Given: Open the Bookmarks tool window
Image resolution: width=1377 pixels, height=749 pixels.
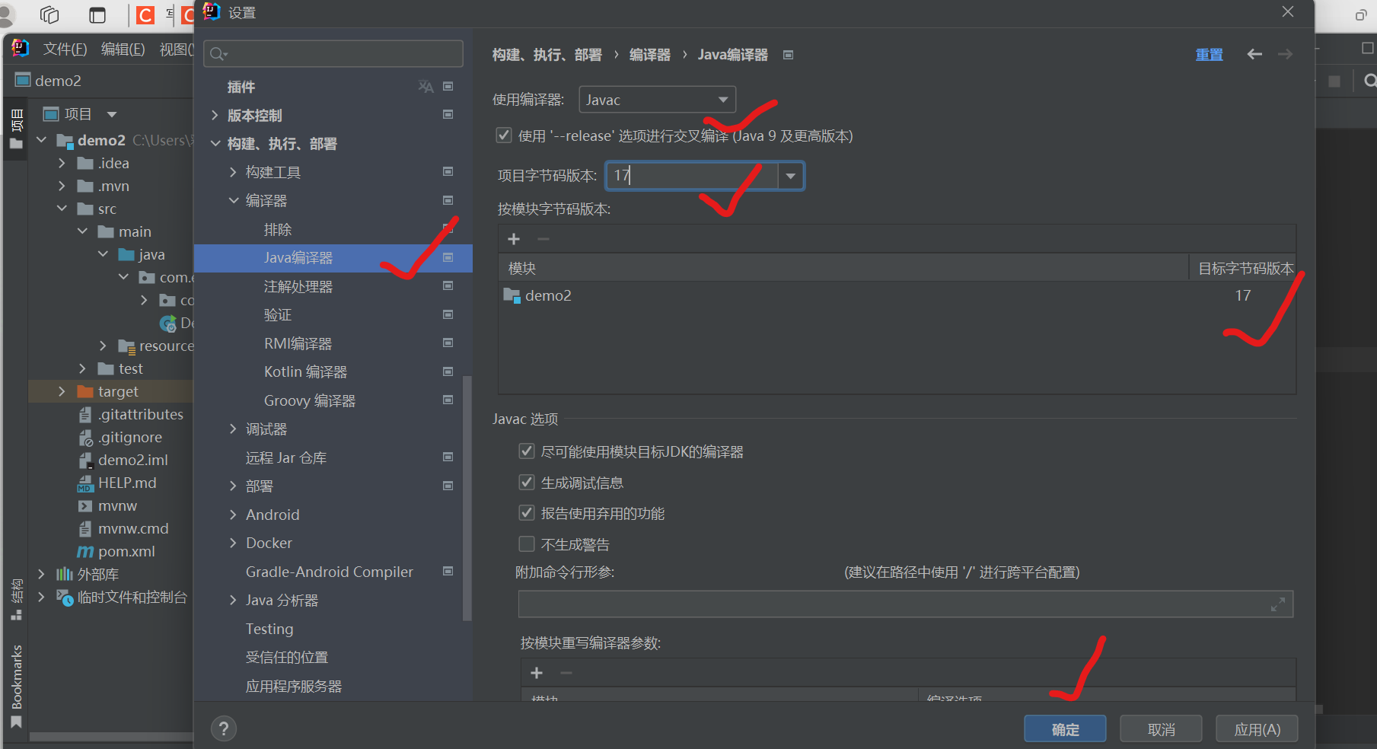Looking at the screenshot, I should pyautogui.click(x=16, y=677).
